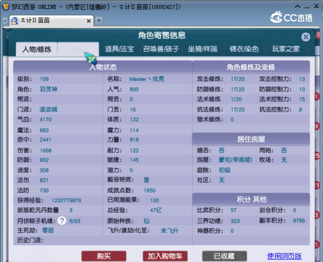The width and height of the screenshot is (323, 262).
Task: Click the experience value 1232779876
Action: (66, 201)
